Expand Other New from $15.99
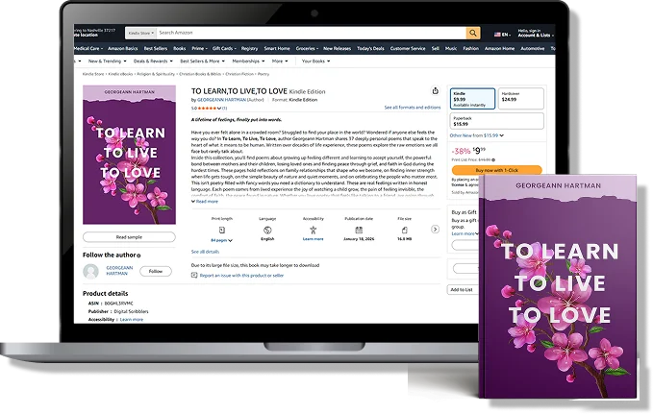Viewport: 653px width, 414px height. coord(476,135)
